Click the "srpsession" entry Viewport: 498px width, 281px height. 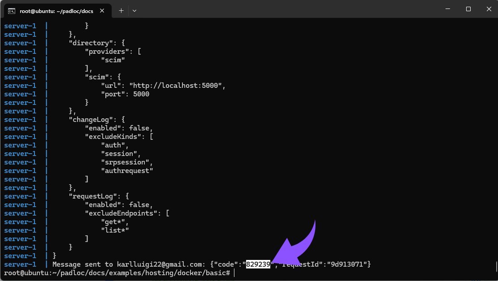(125, 162)
